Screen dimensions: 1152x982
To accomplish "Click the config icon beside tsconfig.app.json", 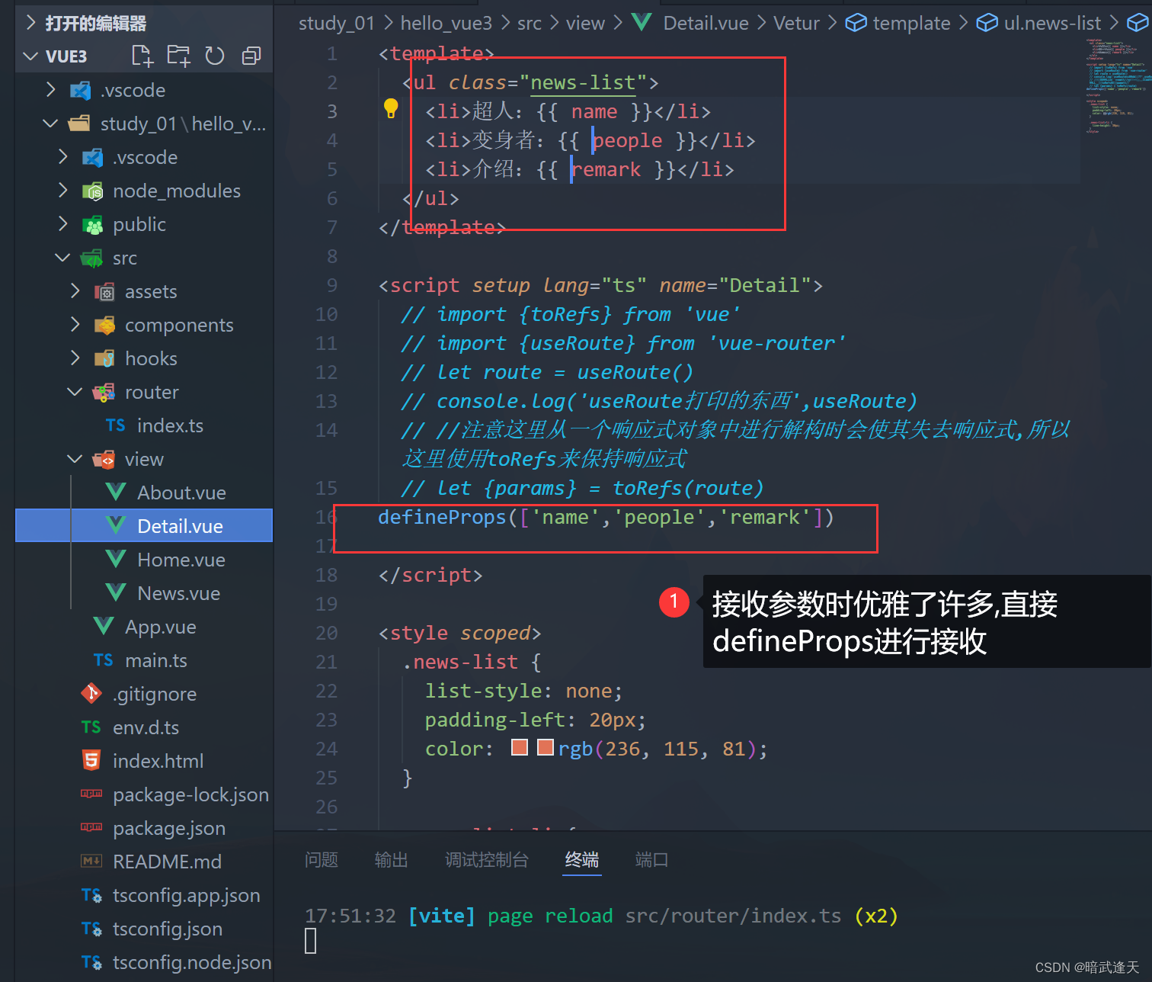I will (x=91, y=894).
